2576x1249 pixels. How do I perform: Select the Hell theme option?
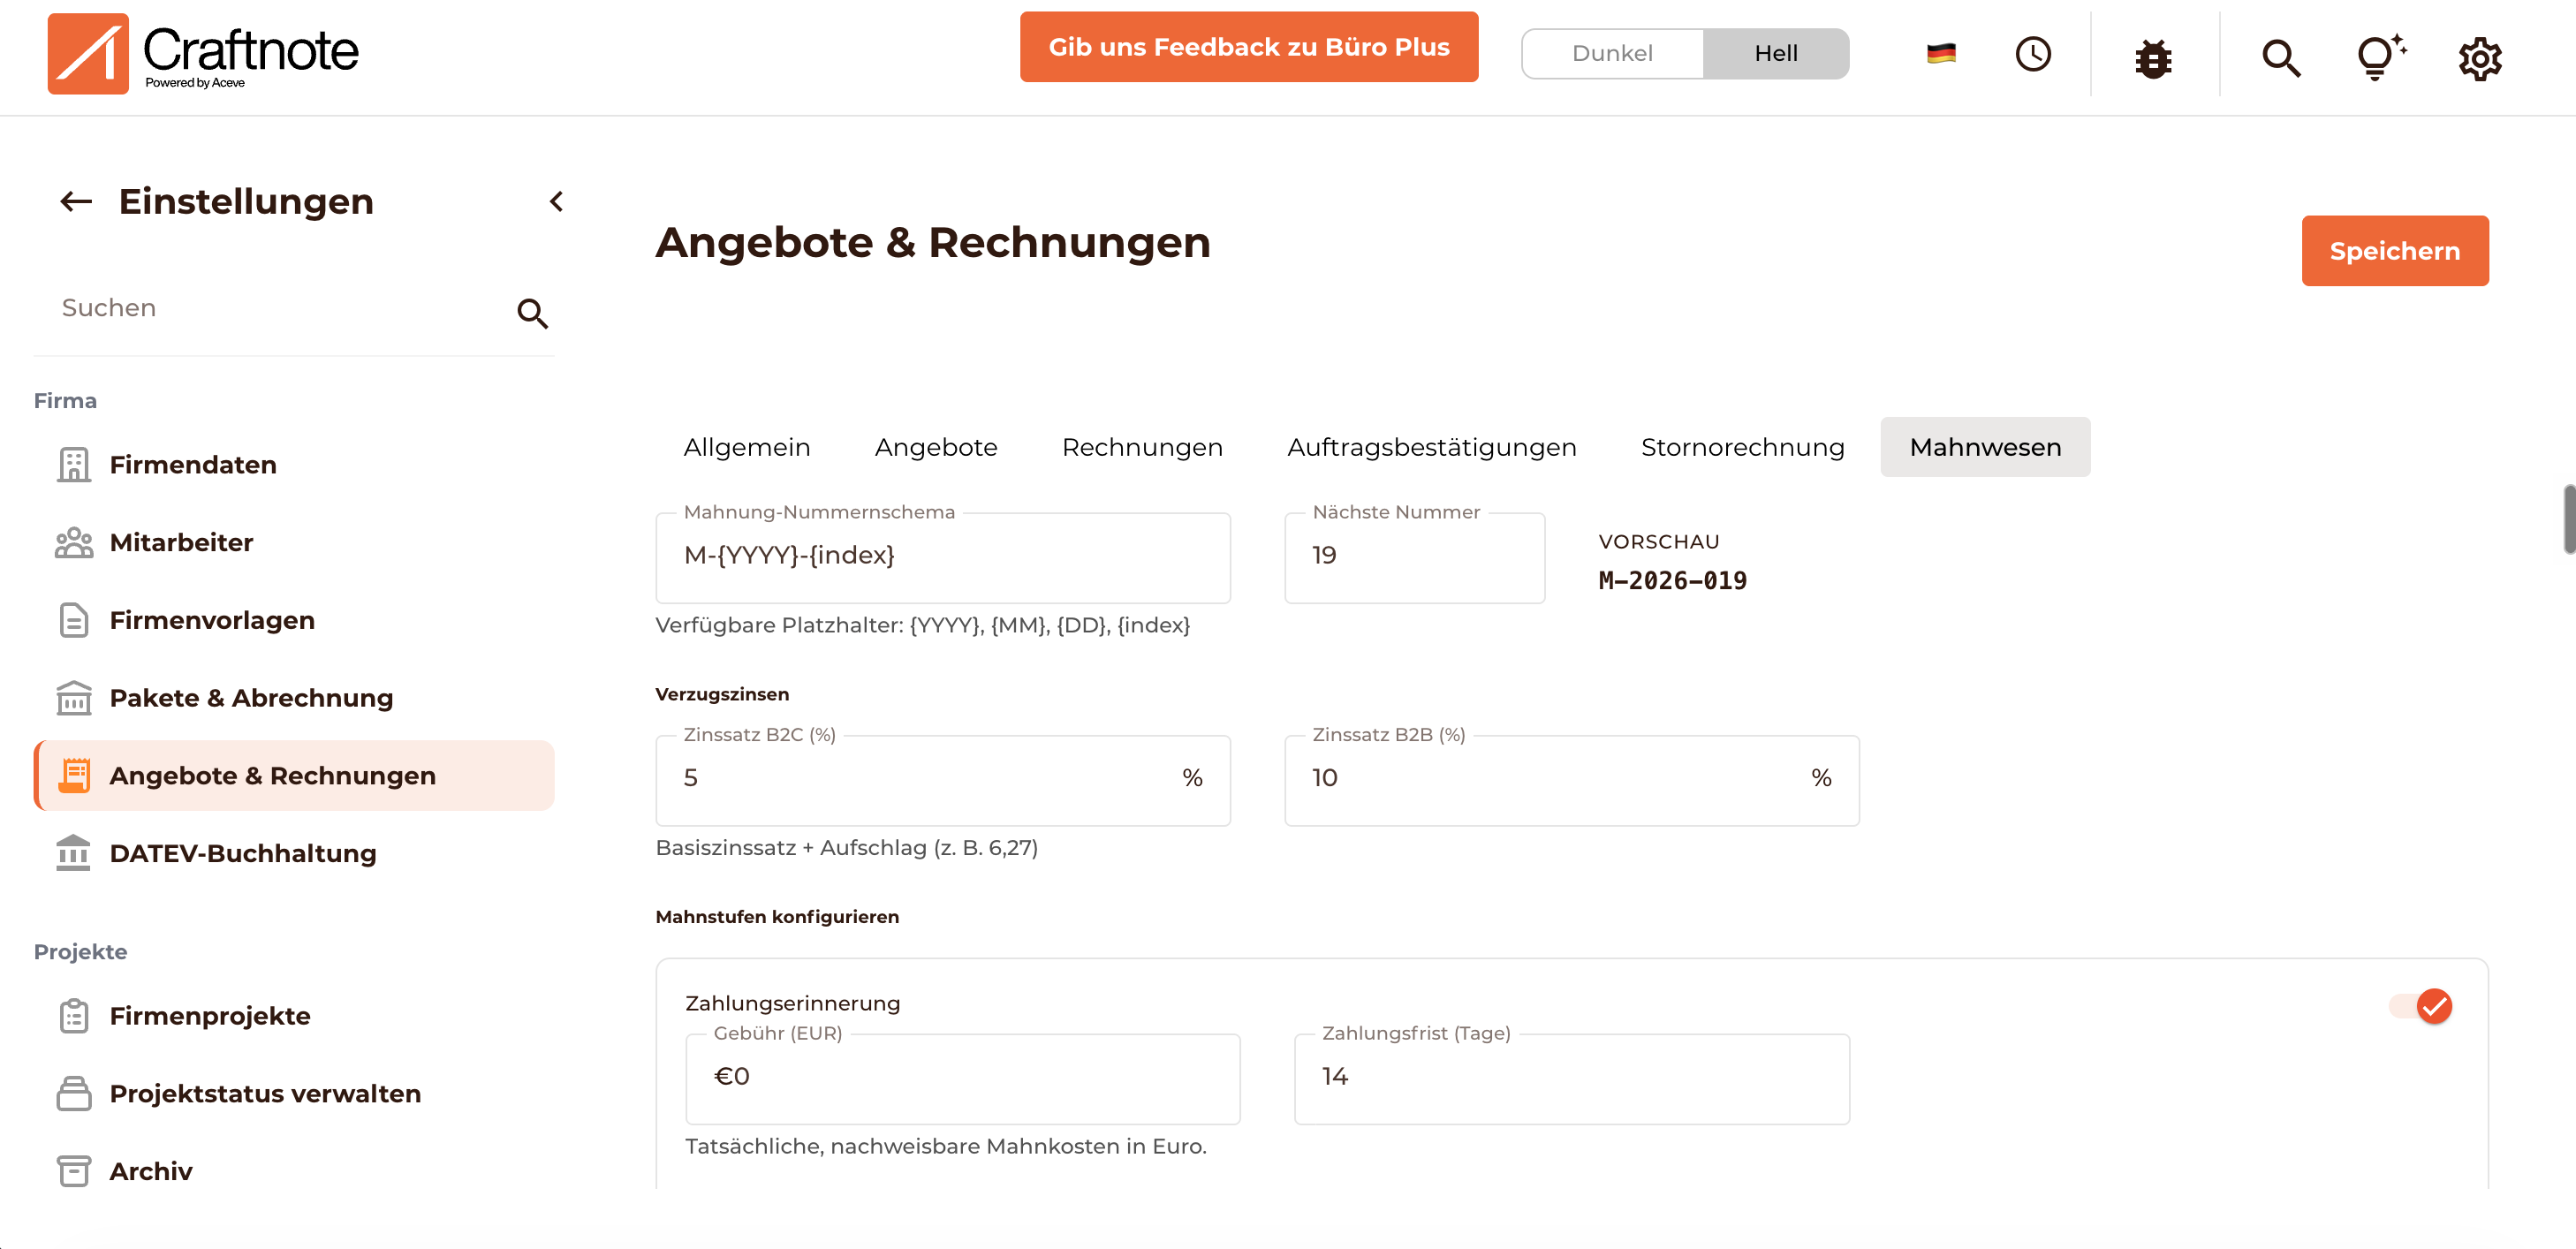1776,53
